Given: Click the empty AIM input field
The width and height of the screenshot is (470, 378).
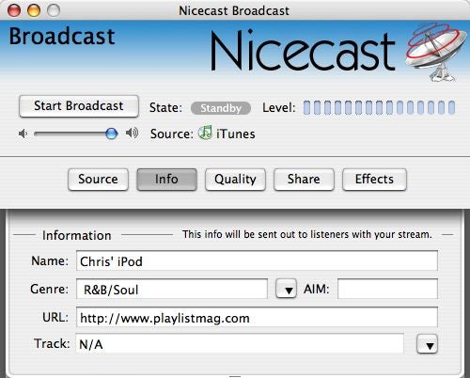Looking at the screenshot, I should (387, 289).
